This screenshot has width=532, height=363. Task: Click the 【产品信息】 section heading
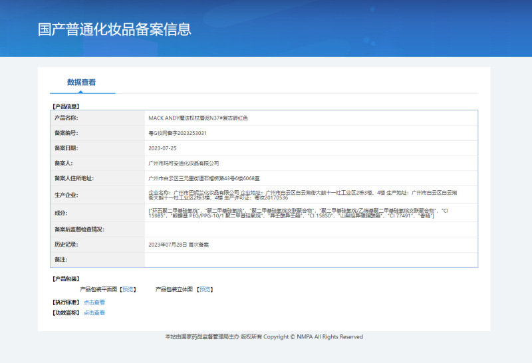66,106
